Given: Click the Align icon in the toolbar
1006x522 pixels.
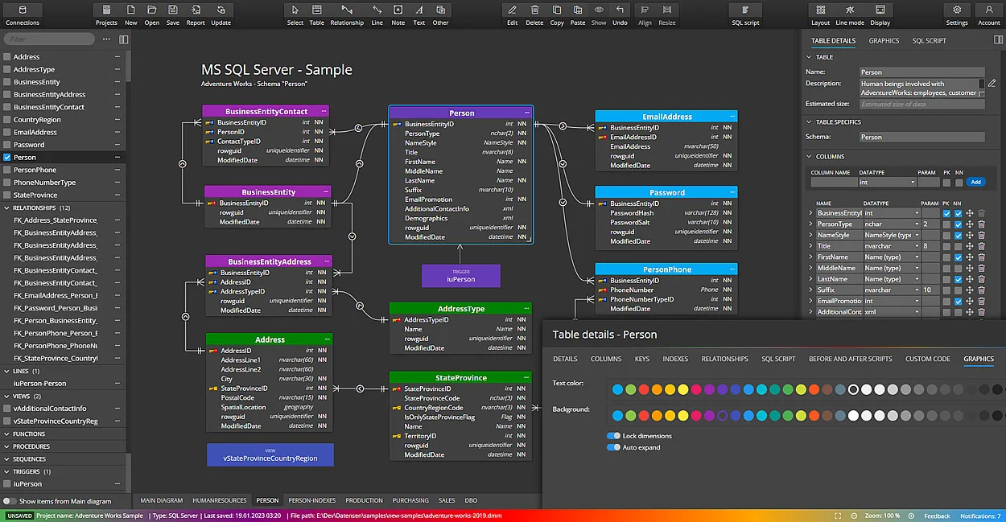Looking at the screenshot, I should (x=644, y=11).
